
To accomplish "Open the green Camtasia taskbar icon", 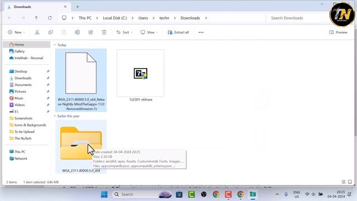I will click(x=191, y=194).
